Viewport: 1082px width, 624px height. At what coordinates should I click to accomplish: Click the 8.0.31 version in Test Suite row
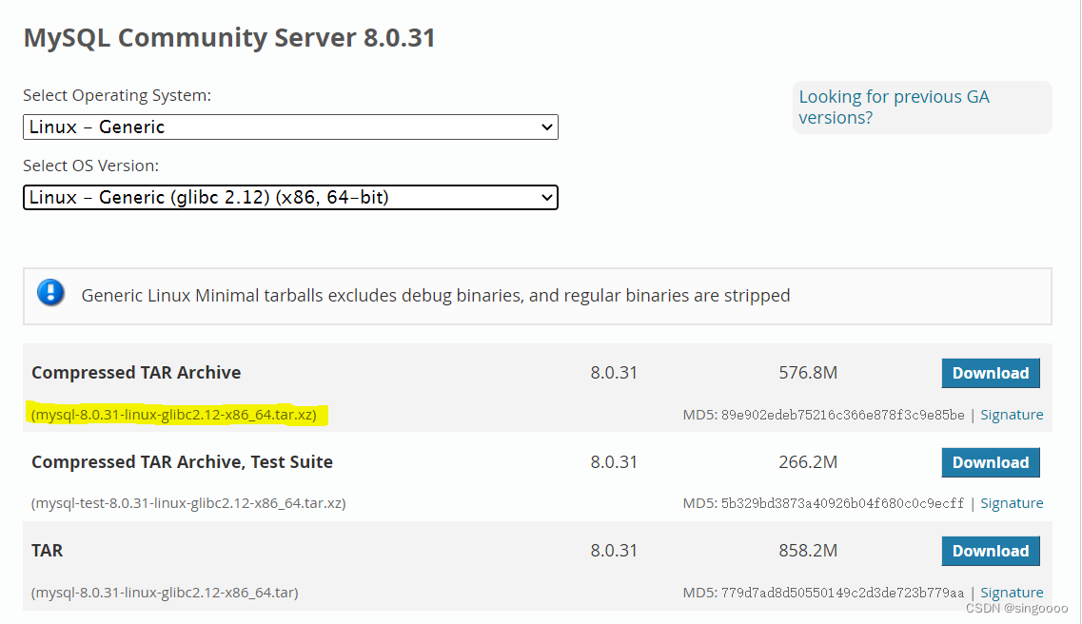[614, 461]
